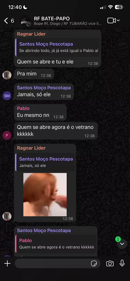Expand the call options chevron
This screenshot has height=281, width=130.
[x=118, y=21]
